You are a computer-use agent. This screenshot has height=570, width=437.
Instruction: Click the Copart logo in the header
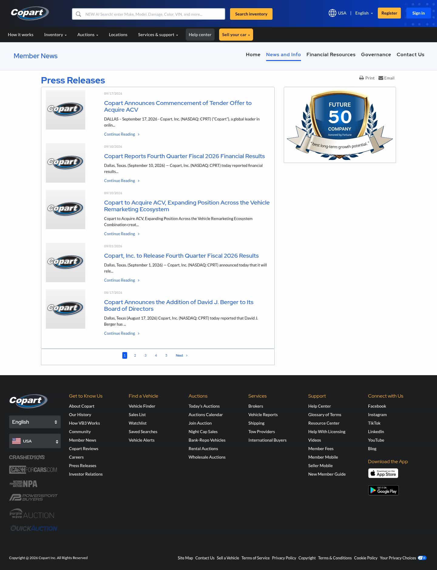30,13
